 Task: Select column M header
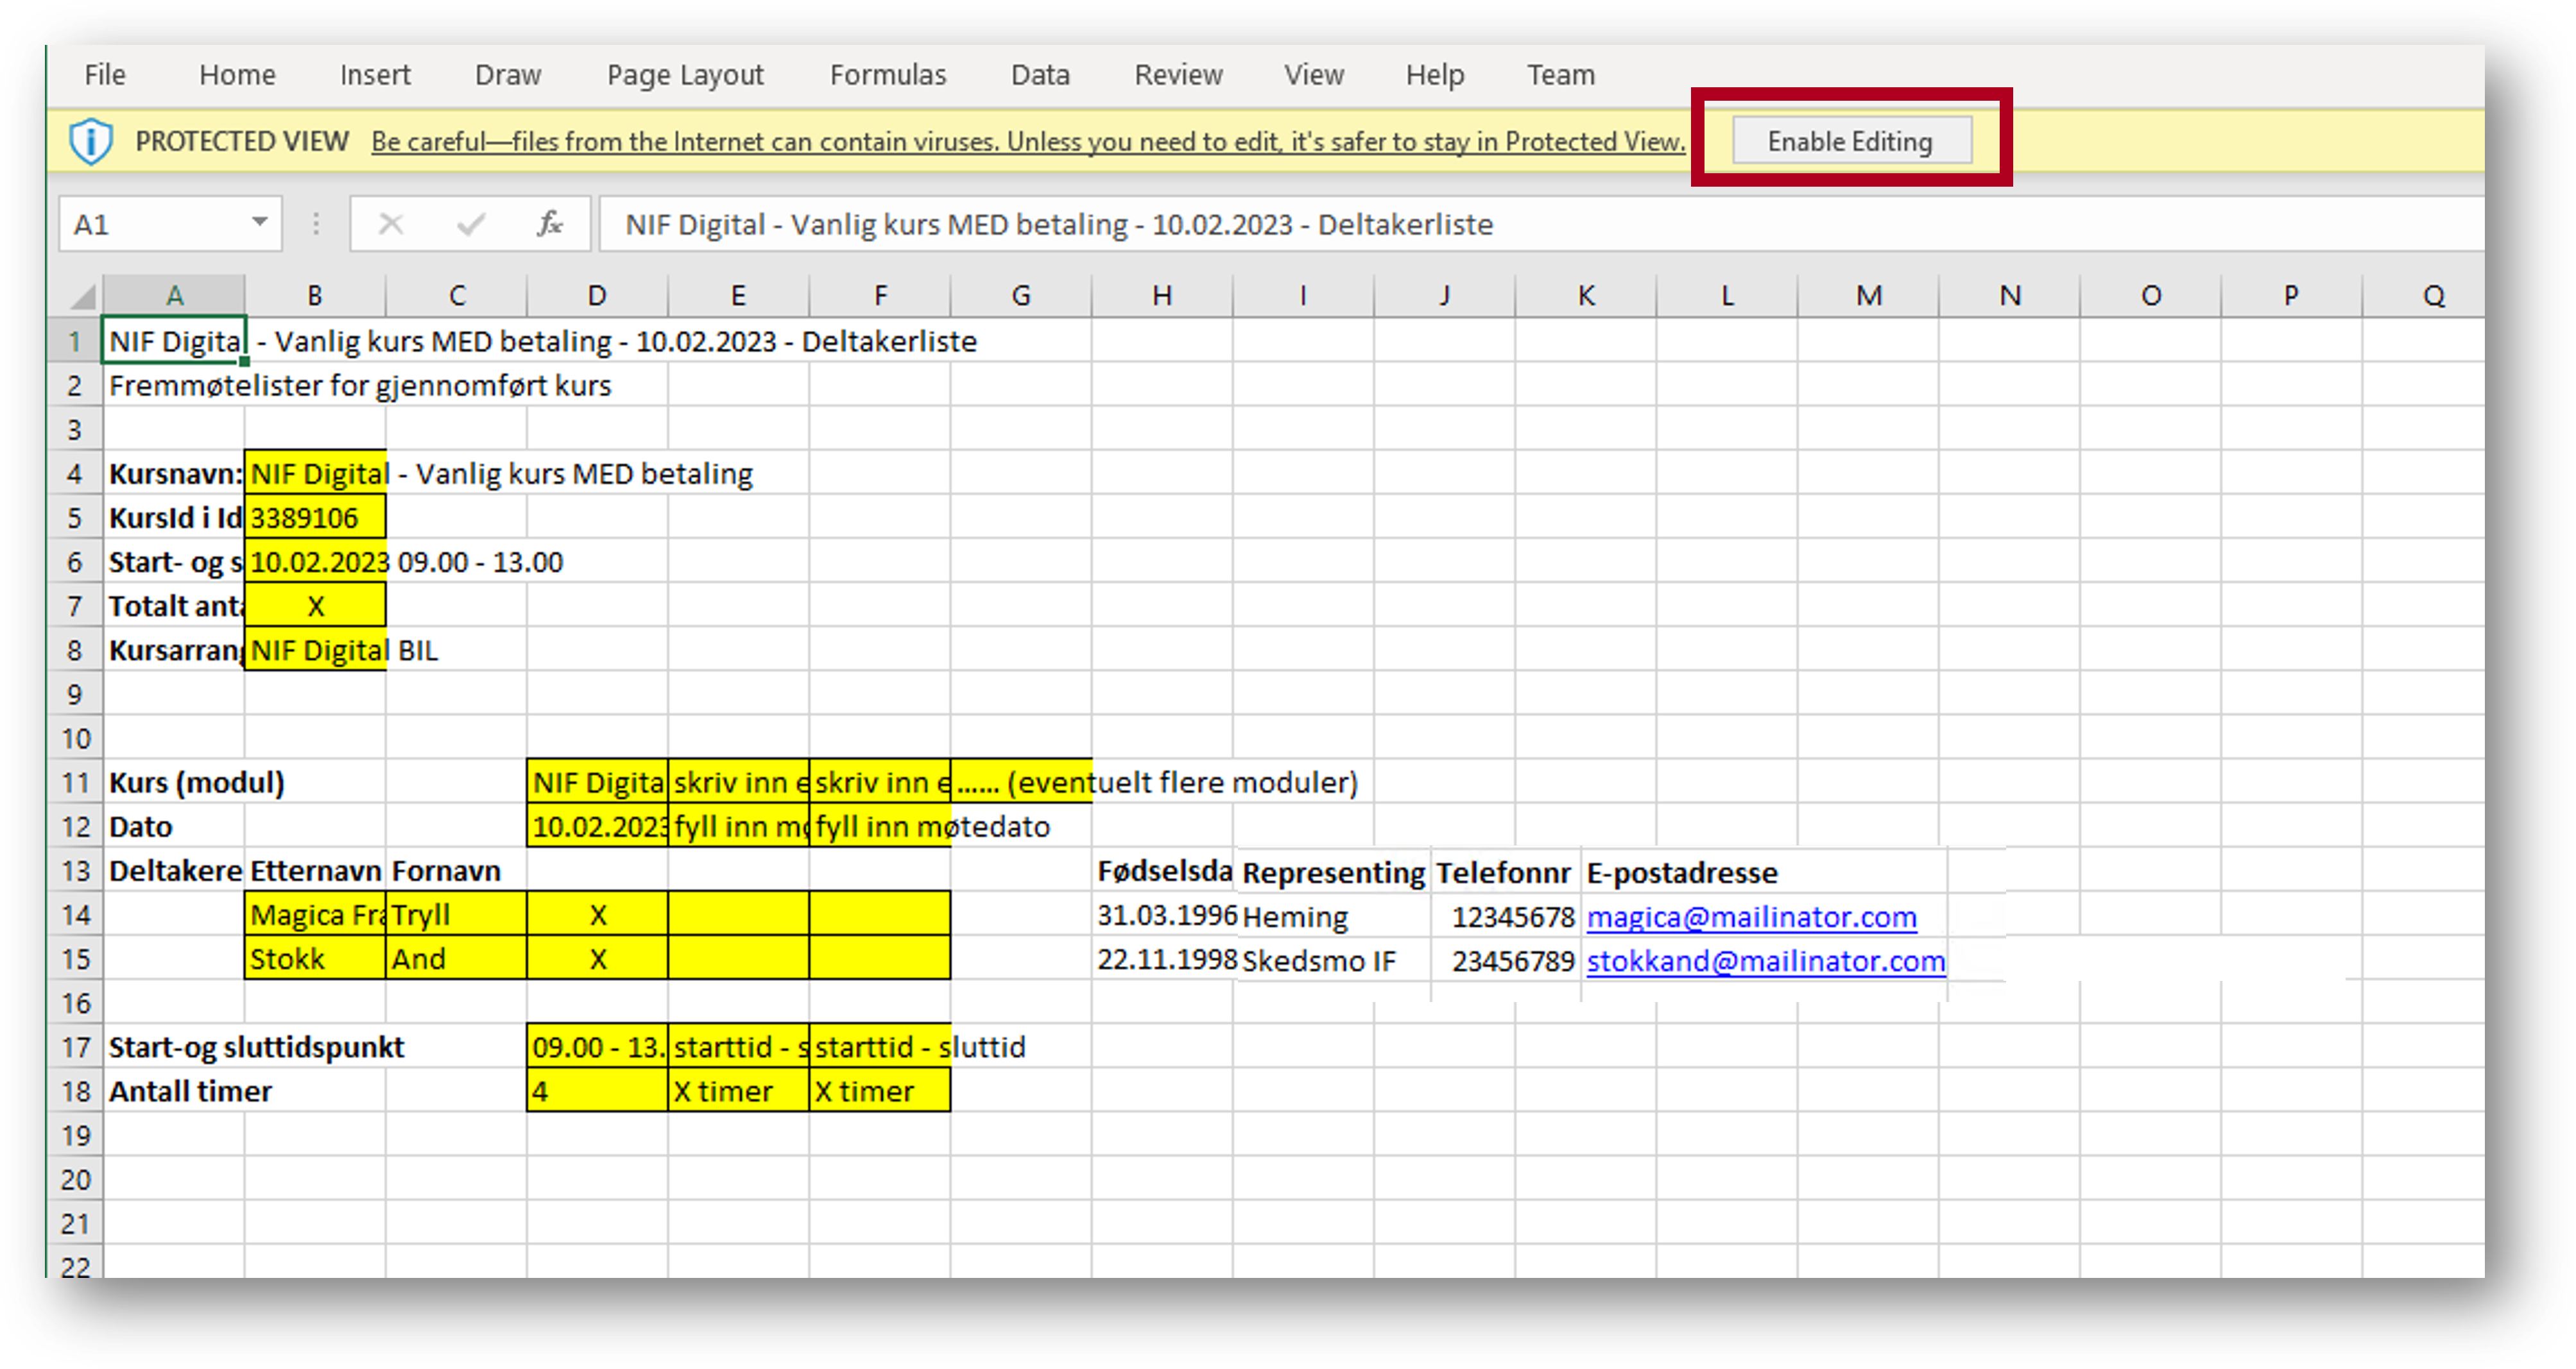click(x=1868, y=296)
